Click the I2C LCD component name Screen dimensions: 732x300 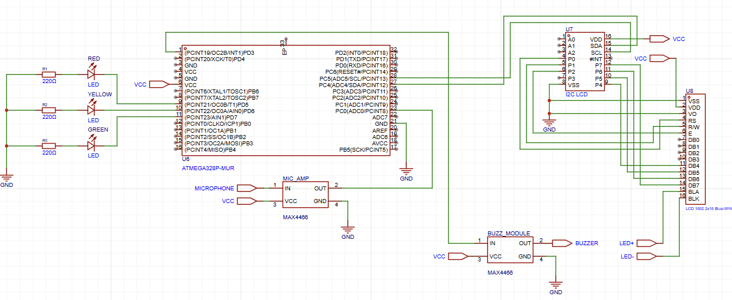pyautogui.click(x=576, y=94)
